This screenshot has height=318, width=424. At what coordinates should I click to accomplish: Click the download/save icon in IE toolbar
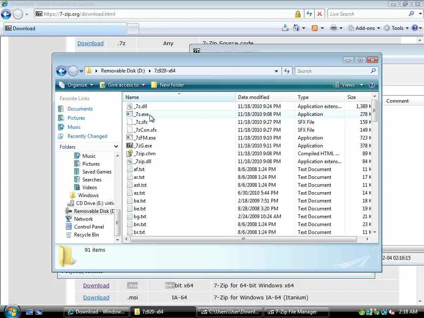[x=285, y=28]
